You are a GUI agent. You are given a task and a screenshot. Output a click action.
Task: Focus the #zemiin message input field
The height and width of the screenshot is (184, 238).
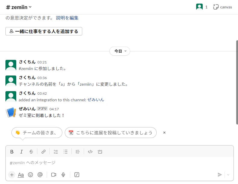[120, 163]
